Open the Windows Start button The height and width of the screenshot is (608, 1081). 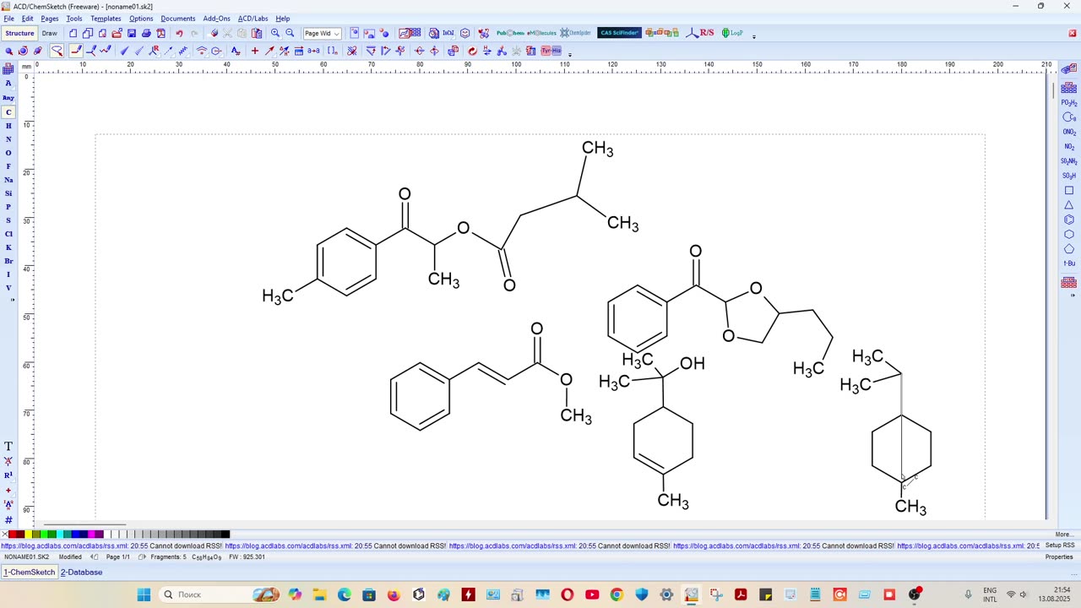pyautogui.click(x=144, y=594)
